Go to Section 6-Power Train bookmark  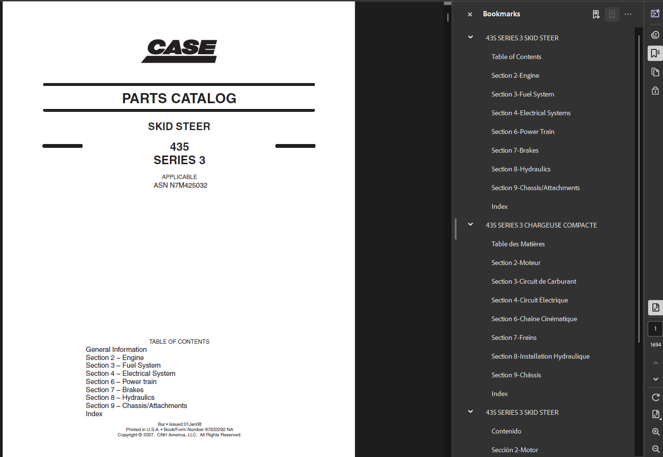pos(523,132)
